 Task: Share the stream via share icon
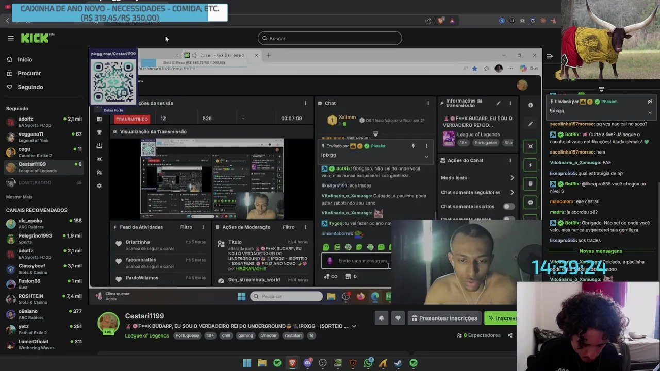click(510, 335)
